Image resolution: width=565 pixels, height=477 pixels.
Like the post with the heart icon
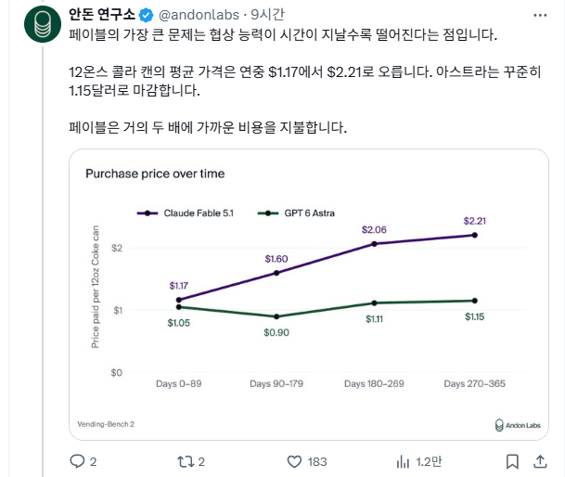294,462
